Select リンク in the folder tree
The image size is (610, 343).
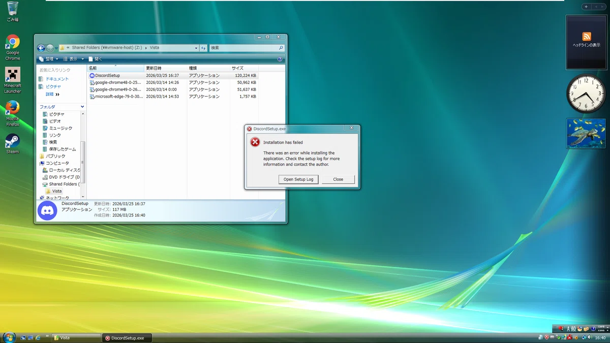pyautogui.click(x=51, y=135)
